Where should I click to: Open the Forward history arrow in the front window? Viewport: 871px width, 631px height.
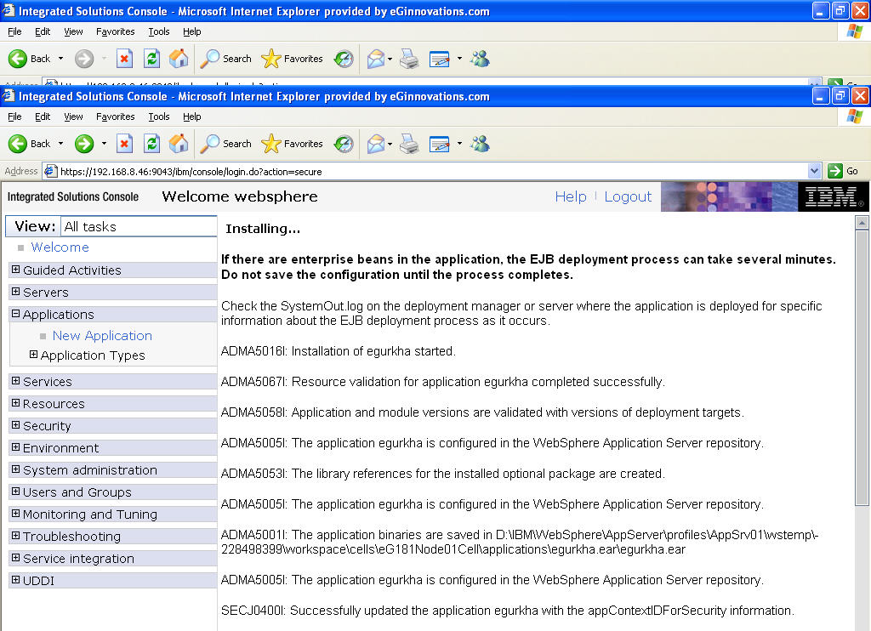pyautogui.click(x=104, y=144)
